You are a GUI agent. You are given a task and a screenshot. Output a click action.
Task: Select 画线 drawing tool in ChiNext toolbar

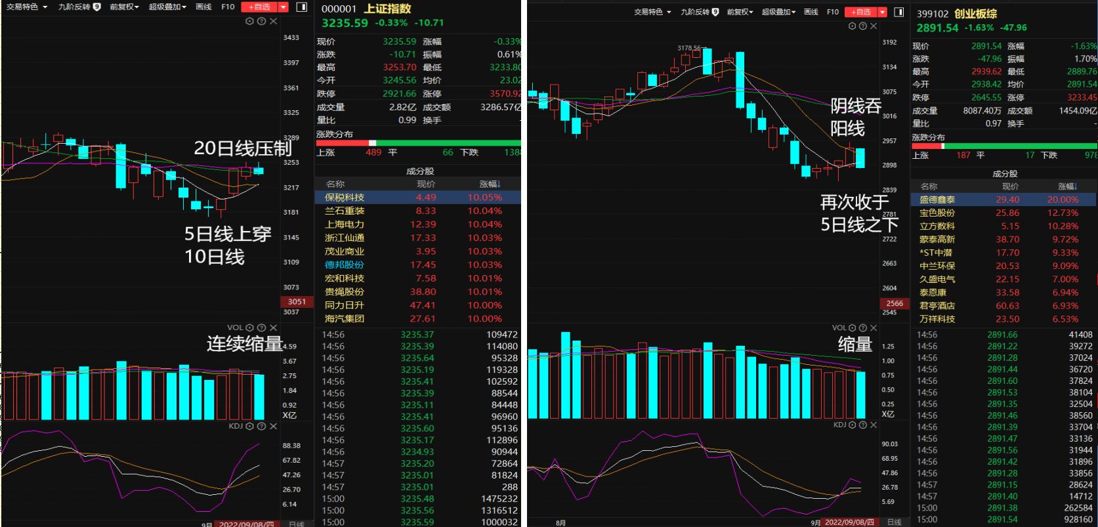click(811, 12)
